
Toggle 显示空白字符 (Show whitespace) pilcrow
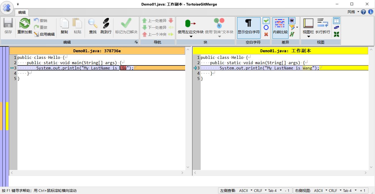(x=248, y=28)
